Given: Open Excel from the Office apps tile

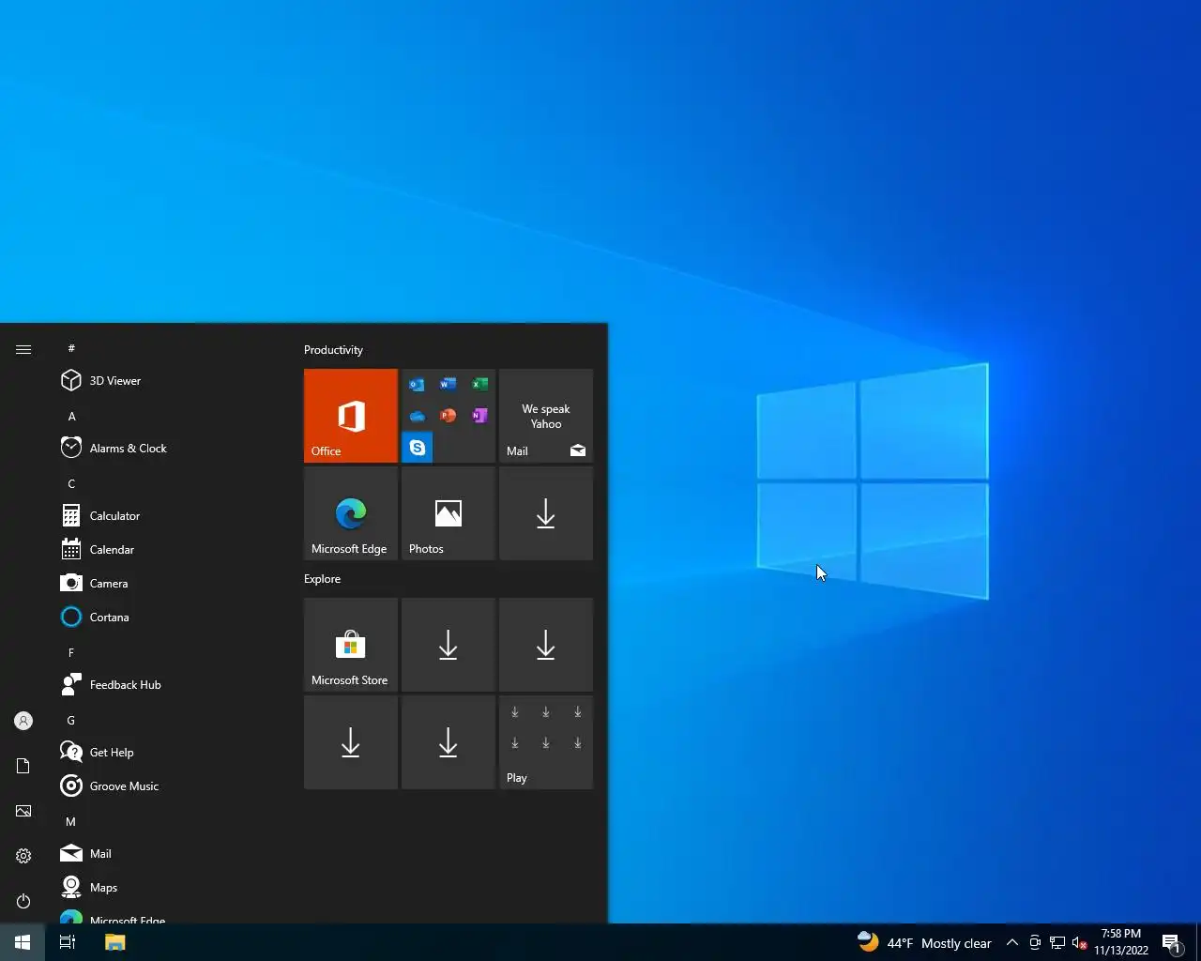Looking at the screenshot, I should tap(479, 385).
